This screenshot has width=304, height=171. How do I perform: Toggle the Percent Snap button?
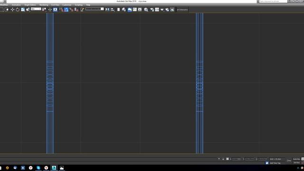click(x=71, y=9)
